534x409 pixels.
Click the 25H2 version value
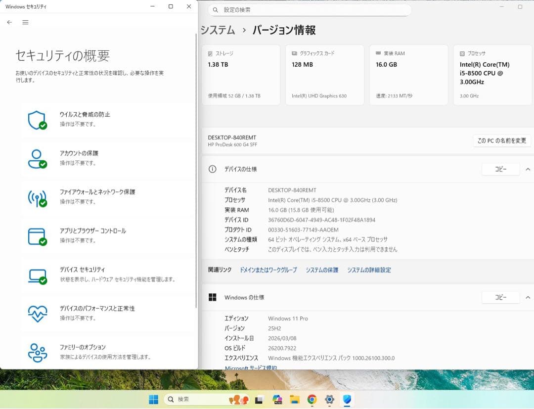[274, 328]
